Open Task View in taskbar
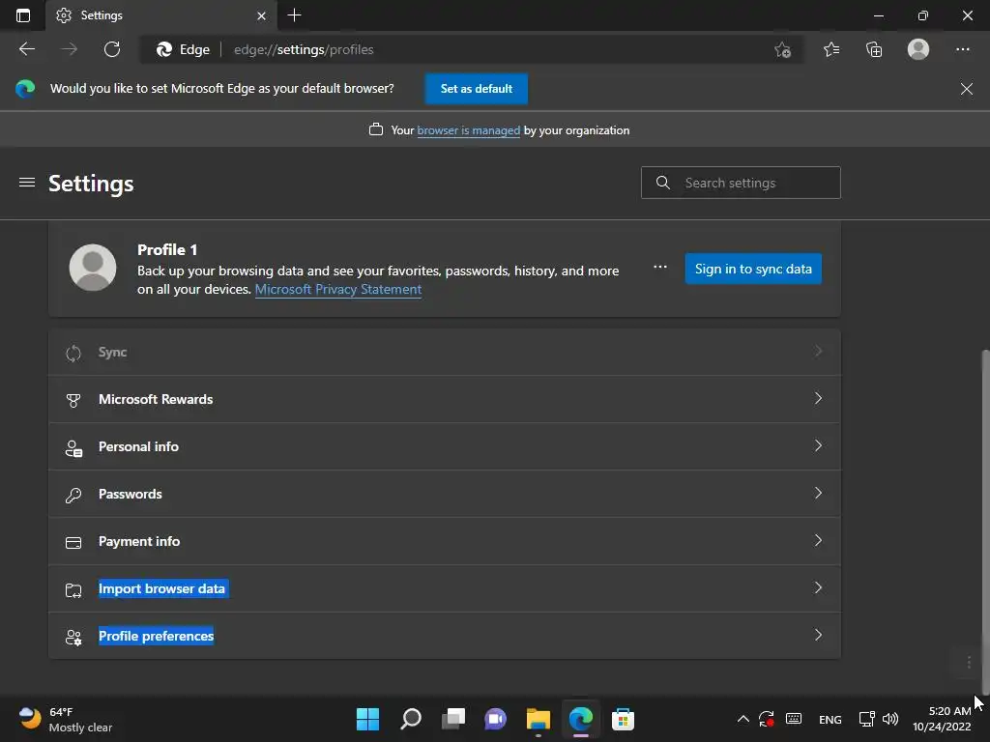The width and height of the screenshot is (990, 742). [452, 719]
